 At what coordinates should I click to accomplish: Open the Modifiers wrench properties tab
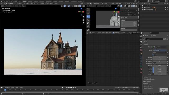141,56
